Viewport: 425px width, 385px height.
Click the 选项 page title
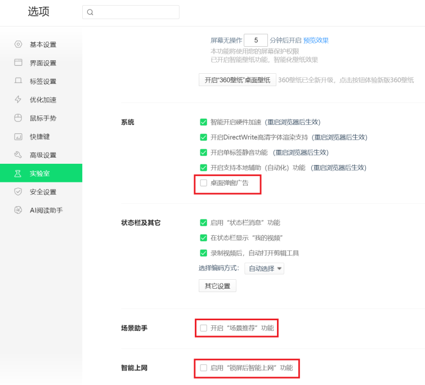pyautogui.click(x=38, y=12)
